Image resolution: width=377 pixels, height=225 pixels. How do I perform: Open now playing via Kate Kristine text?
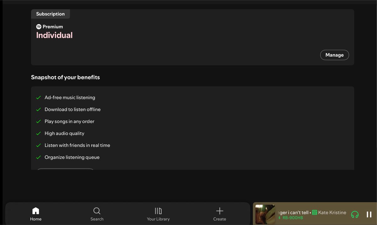[332, 213]
